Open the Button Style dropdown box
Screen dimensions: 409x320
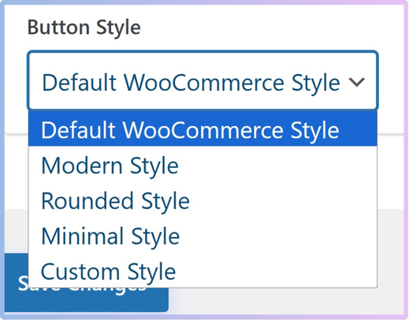click(203, 80)
